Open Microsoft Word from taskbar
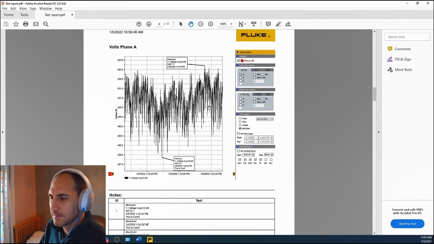Screen dimensions: 434x244 tap(139, 240)
